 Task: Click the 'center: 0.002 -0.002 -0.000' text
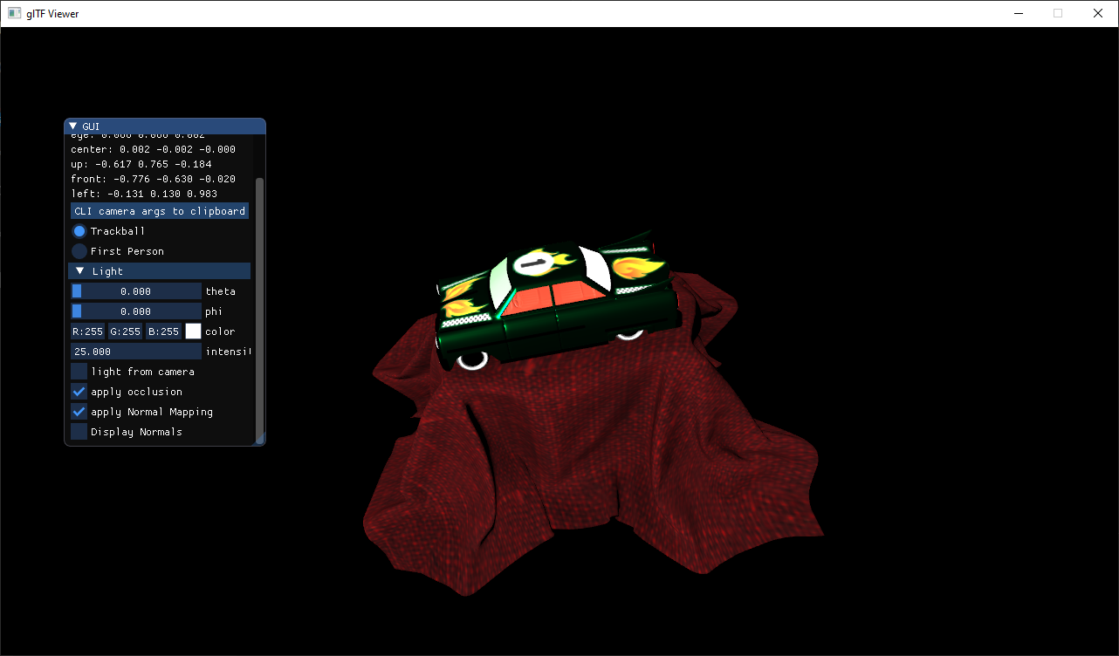(x=153, y=149)
